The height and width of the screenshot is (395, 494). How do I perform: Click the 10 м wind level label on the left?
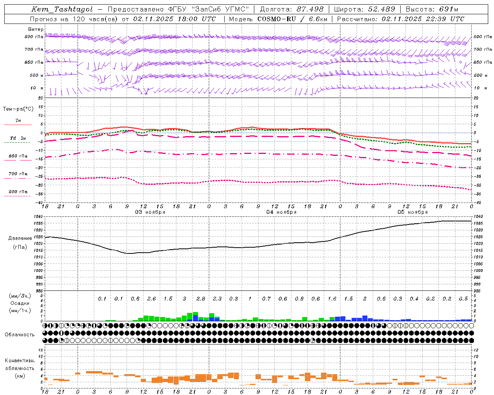click(37, 88)
